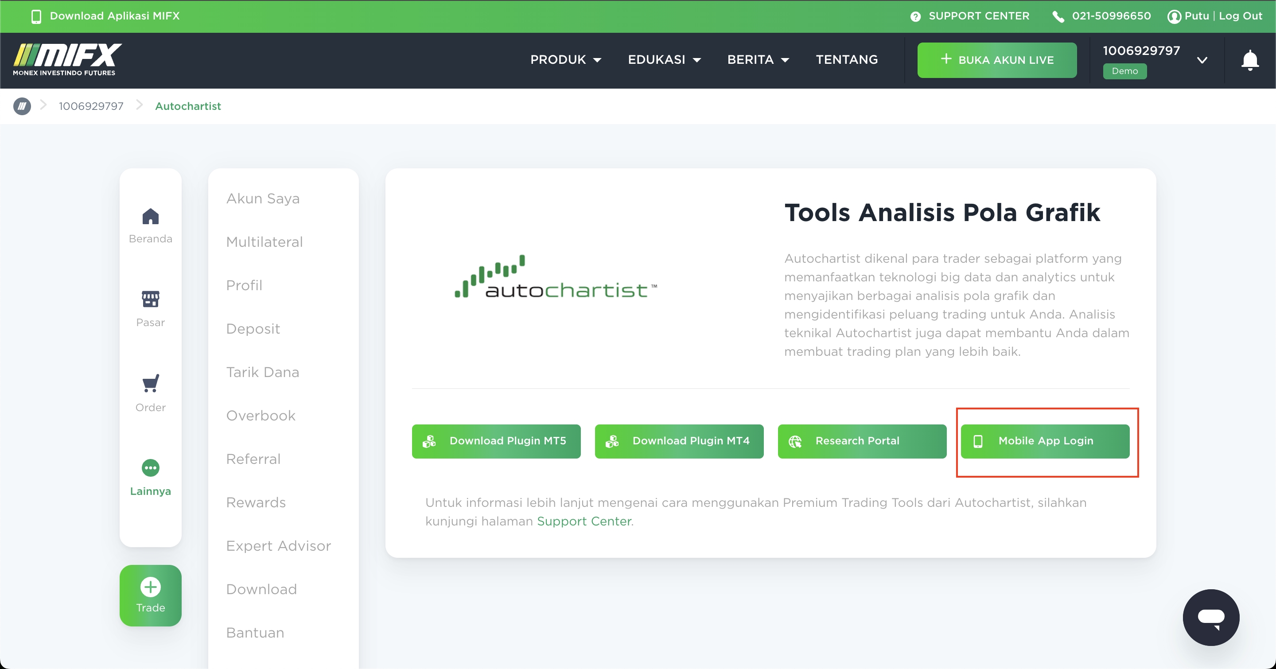Screen dimensions: 1276x669
Task: Click the Mobile App Login button
Action: [x=1045, y=441]
